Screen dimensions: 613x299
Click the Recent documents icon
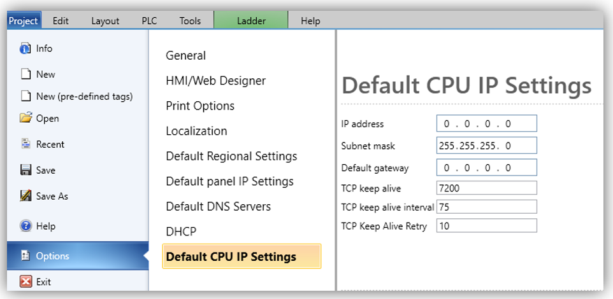pyautogui.click(x=25, y=144)
